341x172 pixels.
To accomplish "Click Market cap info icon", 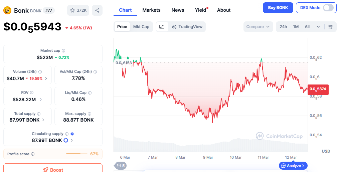I will (x=63, y=50).
